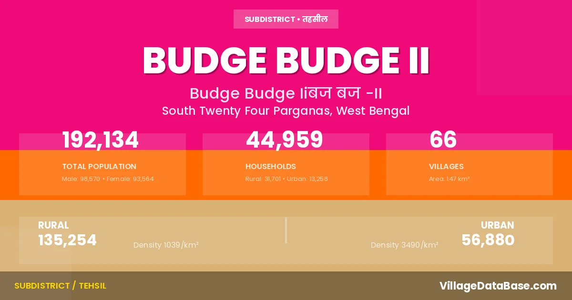Select the RURAL section heading
Screen dimensions: 572x300
coord(53,225)
